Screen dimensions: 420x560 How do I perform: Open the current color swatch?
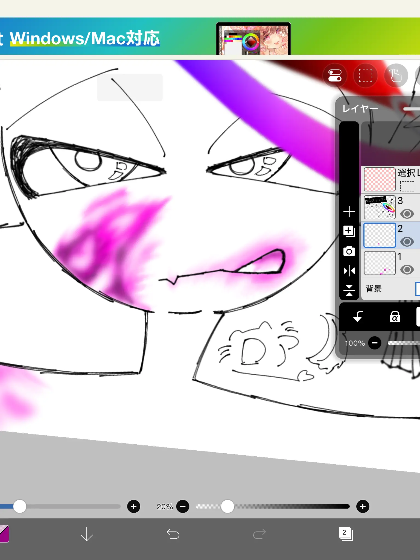click(4, 534)
